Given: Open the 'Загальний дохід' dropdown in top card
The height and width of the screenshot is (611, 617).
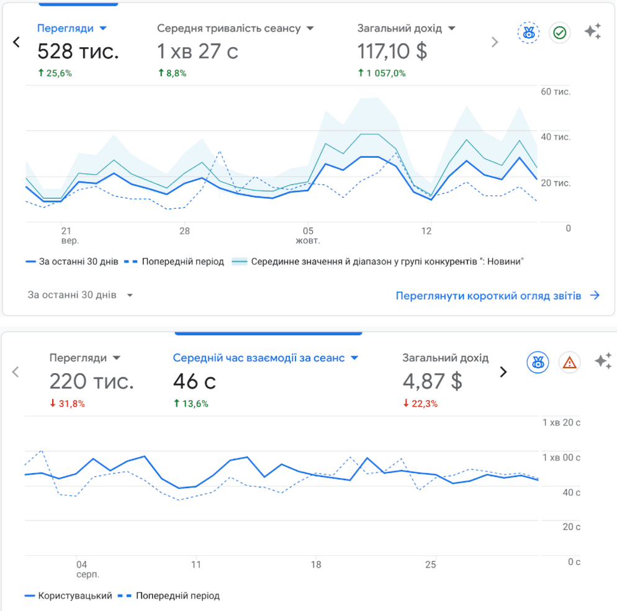Looking at the screenshot, I should pos(451,29).
